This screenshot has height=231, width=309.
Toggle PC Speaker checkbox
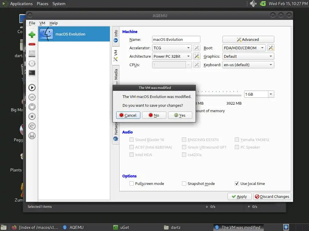(237, 147)
